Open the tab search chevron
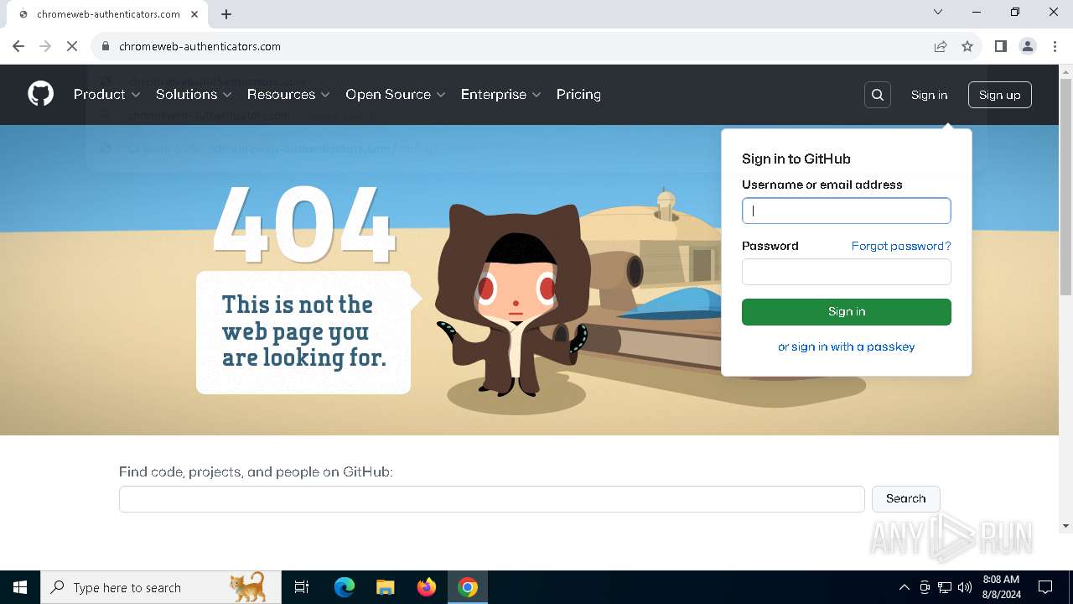The width and height of the screenshot is (1073, 604). (938, 12)
